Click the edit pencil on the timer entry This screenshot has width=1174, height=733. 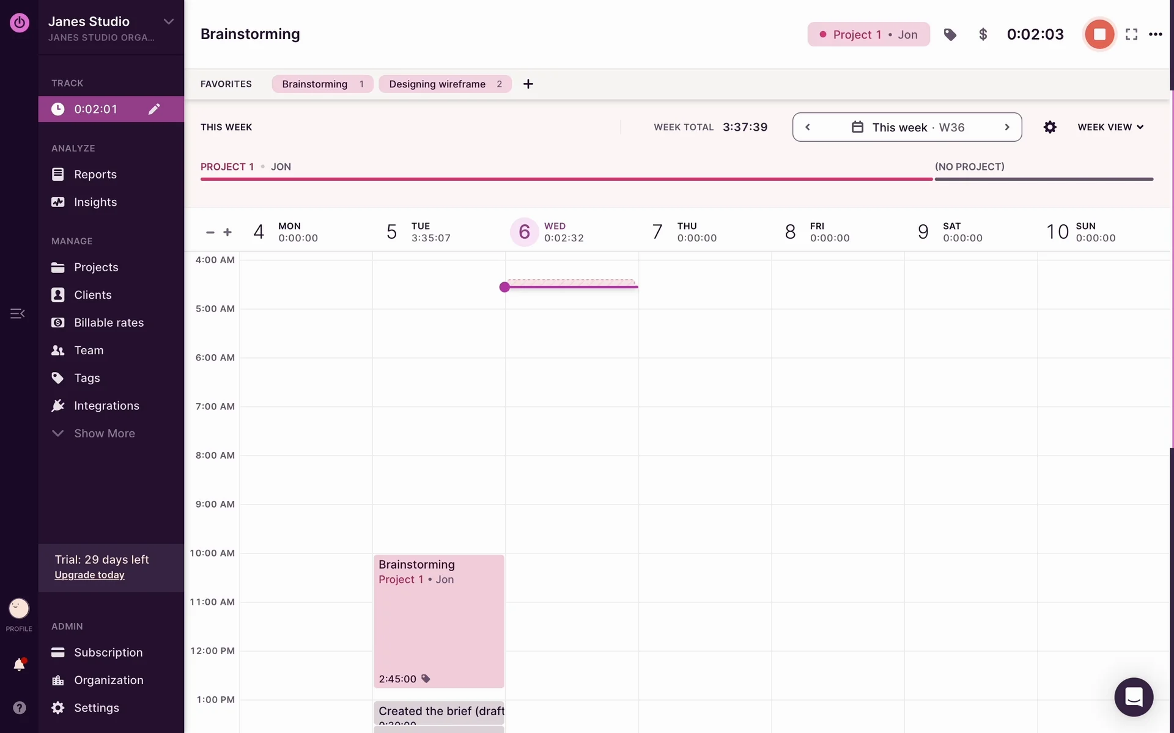154,109
